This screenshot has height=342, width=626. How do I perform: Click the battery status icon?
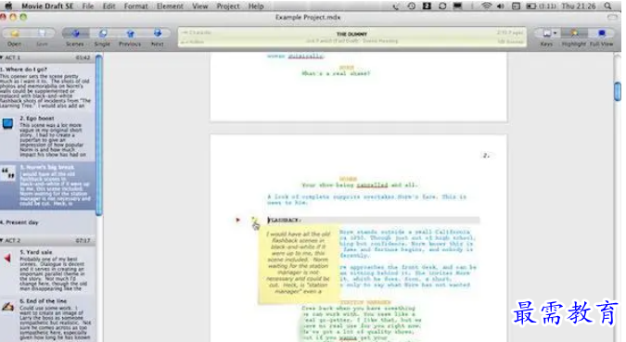point(531,6)
